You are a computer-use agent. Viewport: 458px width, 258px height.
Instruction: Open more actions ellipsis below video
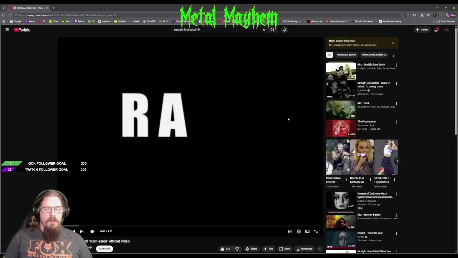coord(320,249)
